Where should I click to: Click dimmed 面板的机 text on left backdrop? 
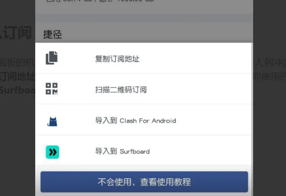coord(17,63)
